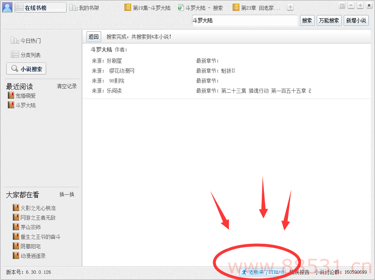
Task: Open 重生之王爷的奋斗 book
Action: click(40, 237)
